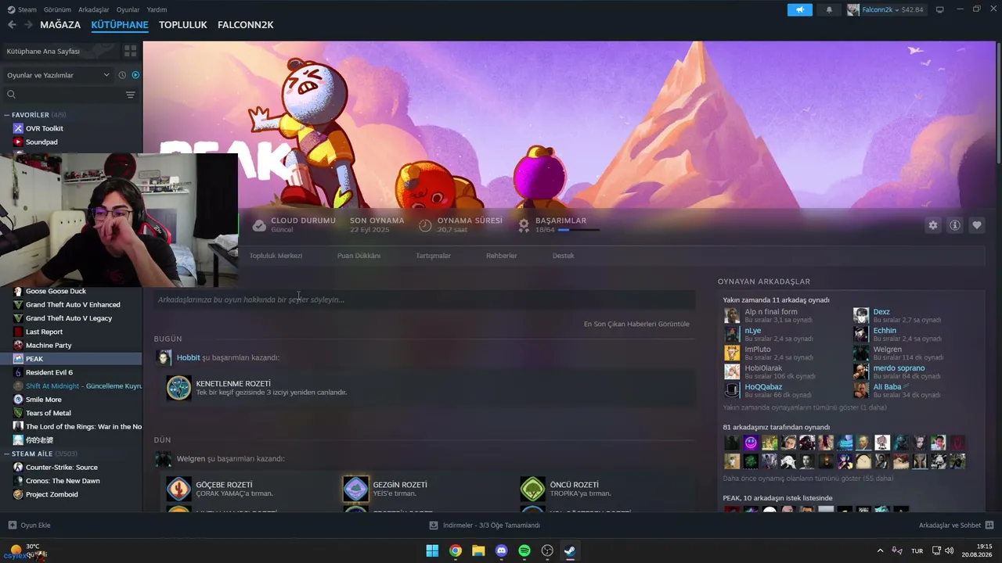Open Friends and Chat at bottom right
This screenshot has width=1002, height=563.
pyautogui.click(x=956, y=525)
